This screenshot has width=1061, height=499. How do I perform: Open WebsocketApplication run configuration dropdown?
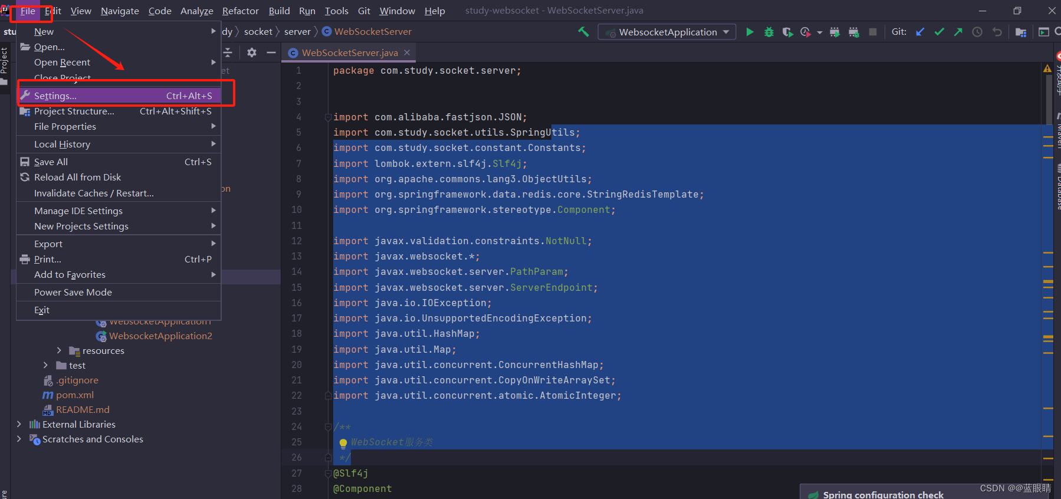coord(667,32)
